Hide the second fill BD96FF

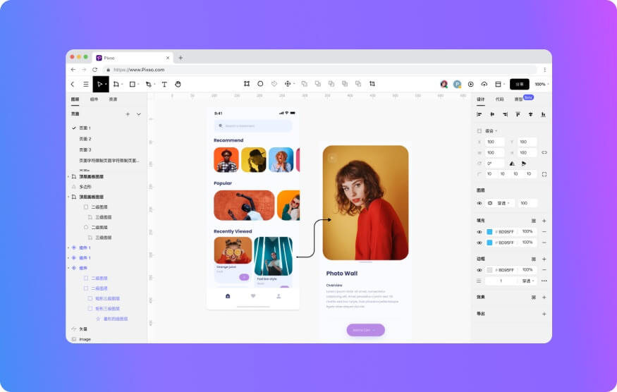click(479, 243)
